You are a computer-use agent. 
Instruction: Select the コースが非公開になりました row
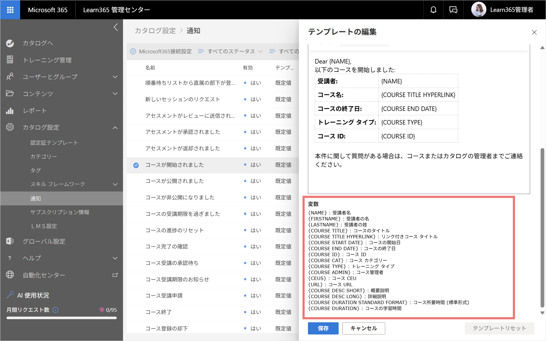click(x=213, y=197)
